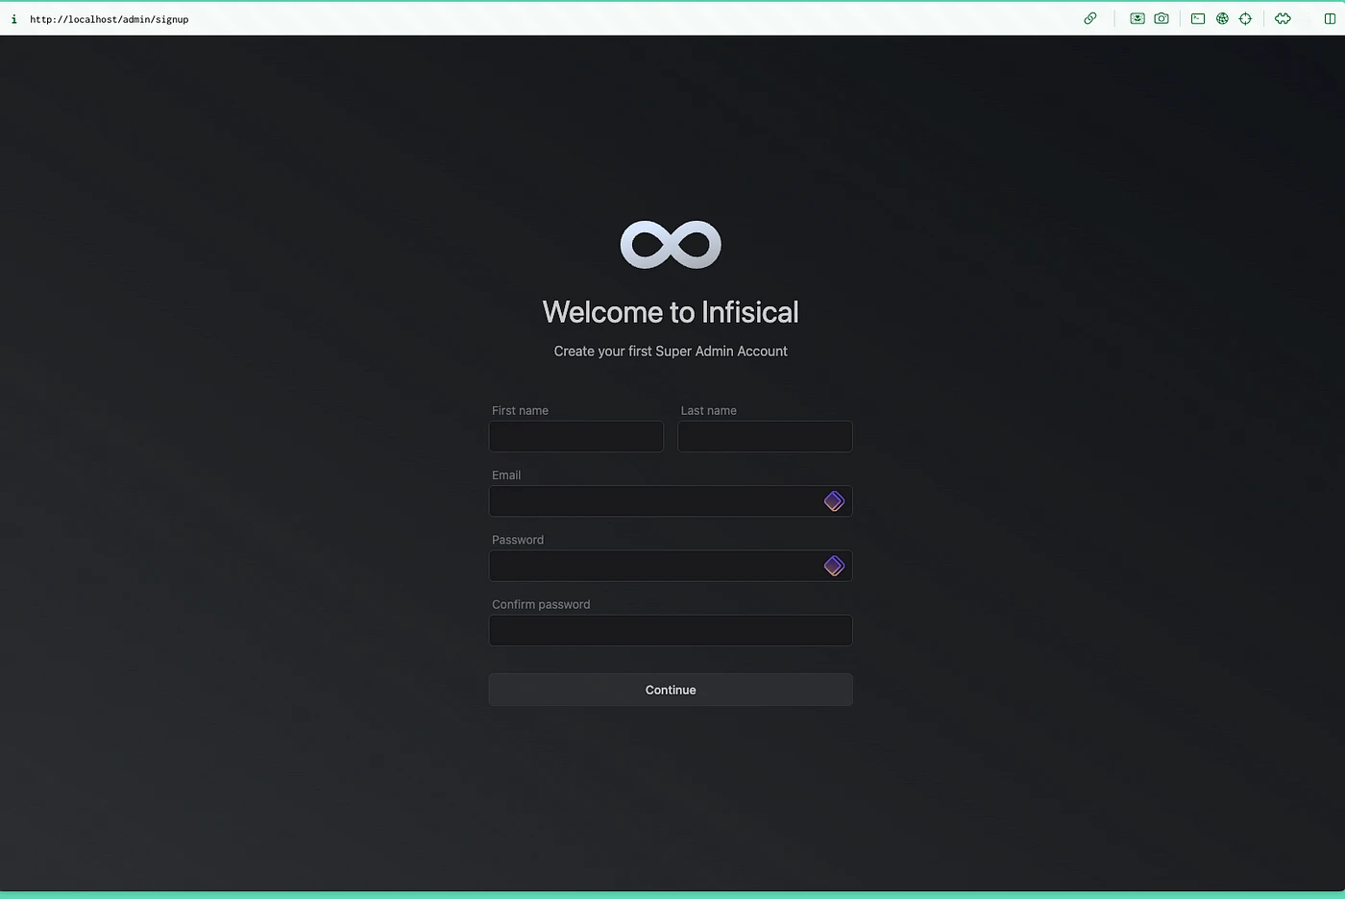Click password manager icon in Password field
This screenshot has height=899, width=1345.
(x=834, y=566)
